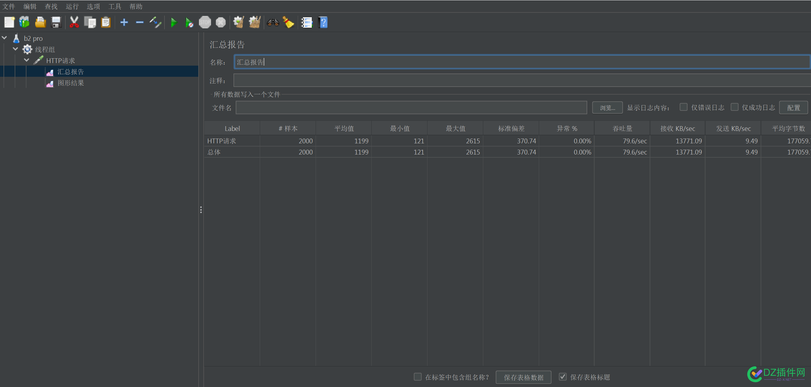
Task: Open the 工具 menu
Action: point(115,6)
